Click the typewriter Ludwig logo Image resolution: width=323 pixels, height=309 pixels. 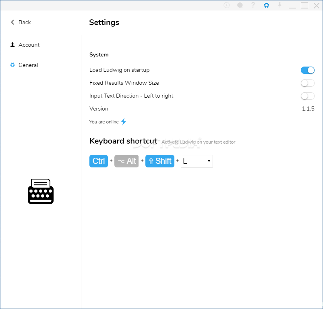point(41,191)
